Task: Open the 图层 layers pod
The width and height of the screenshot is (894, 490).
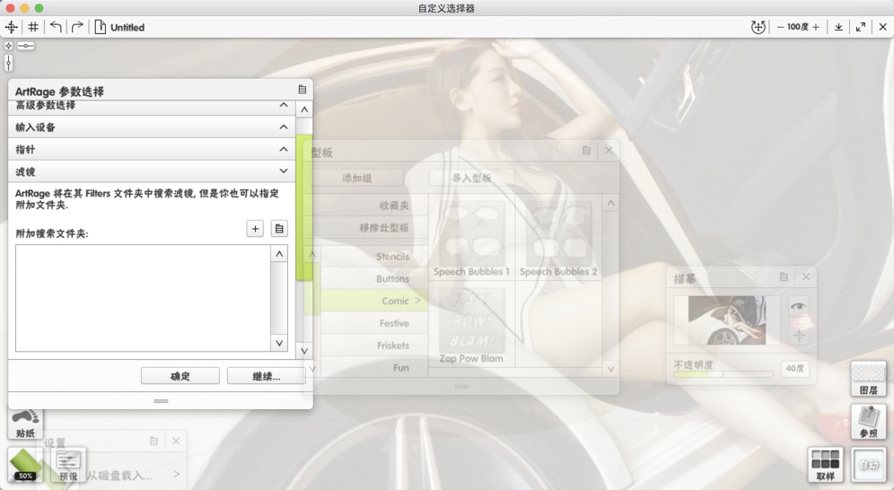Action: point(868,379)
